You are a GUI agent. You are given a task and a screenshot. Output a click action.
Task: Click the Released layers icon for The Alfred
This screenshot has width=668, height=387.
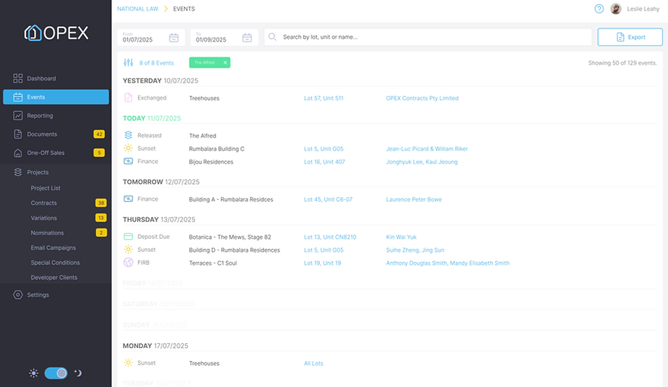128,135
